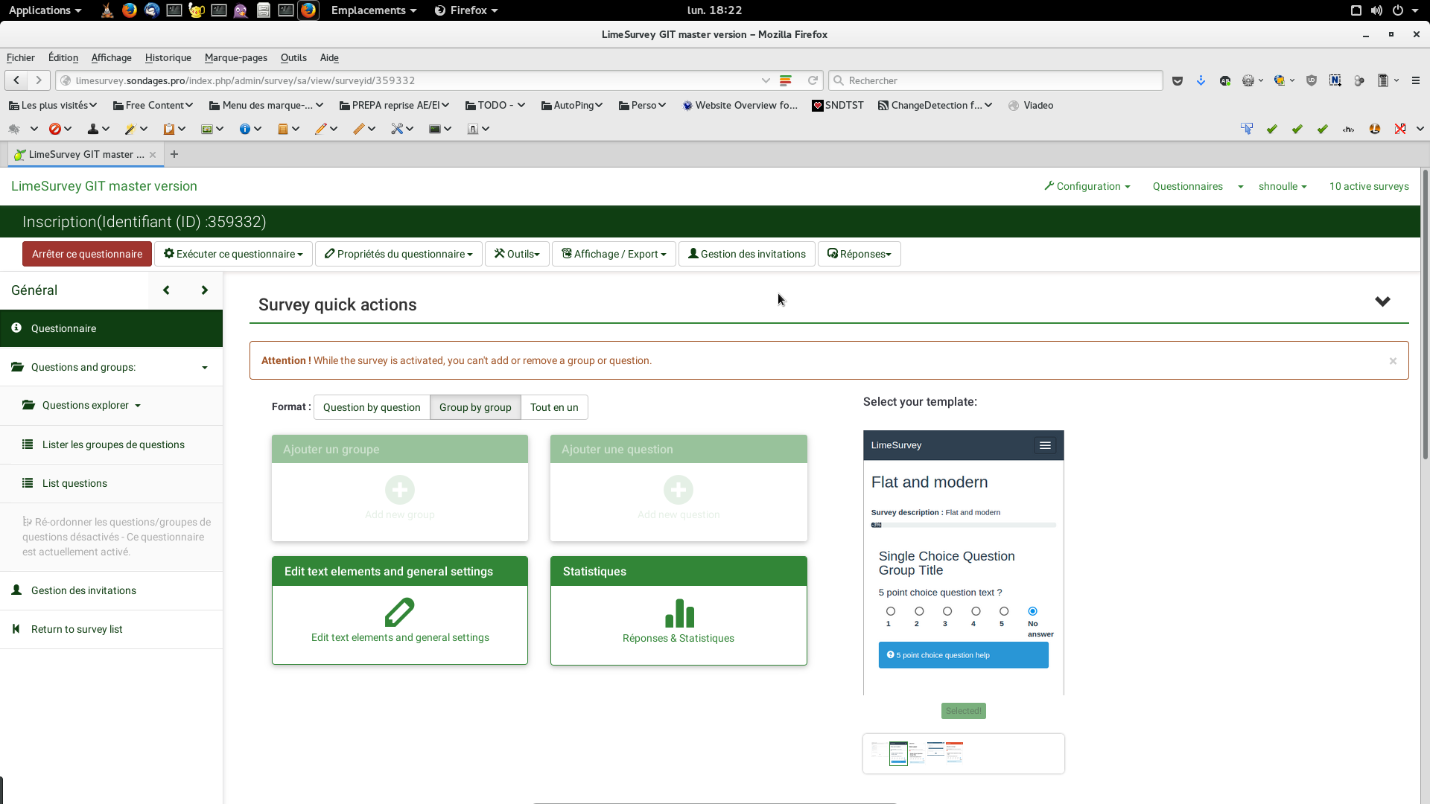Open Réponses & Statistiques via bar chart icon

click(x=679, y=613)
